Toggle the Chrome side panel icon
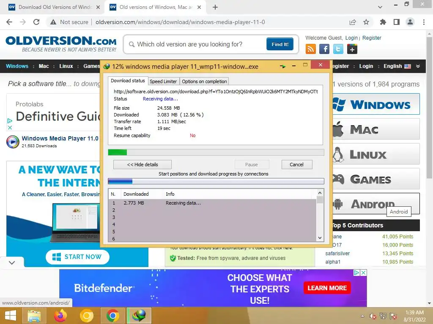 [397, 22]
